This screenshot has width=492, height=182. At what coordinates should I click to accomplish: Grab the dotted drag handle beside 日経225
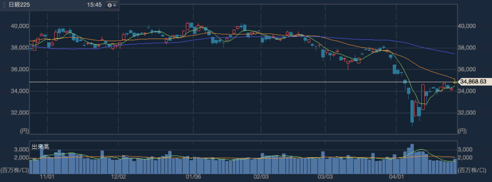click(x=4, y=5)
